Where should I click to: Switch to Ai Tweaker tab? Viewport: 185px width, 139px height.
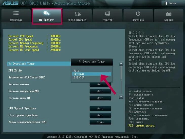[x=47, y=16]
